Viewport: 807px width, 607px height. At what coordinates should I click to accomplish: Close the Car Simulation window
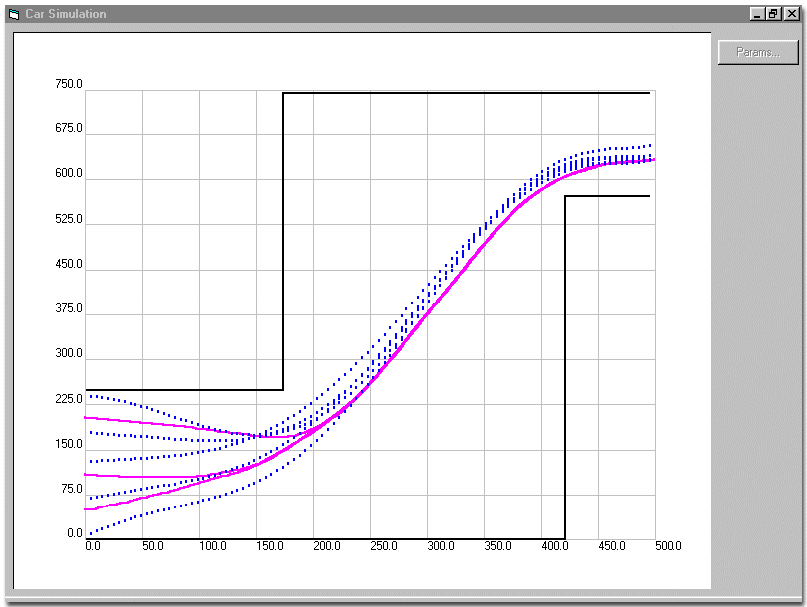(792, 14)
